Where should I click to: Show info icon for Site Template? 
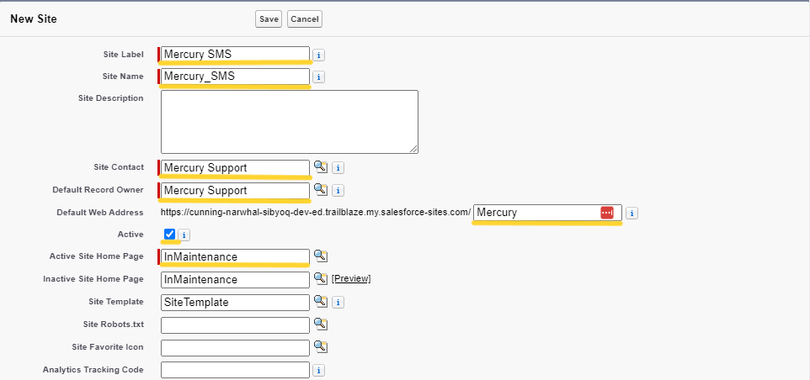[x=338, y=302]
